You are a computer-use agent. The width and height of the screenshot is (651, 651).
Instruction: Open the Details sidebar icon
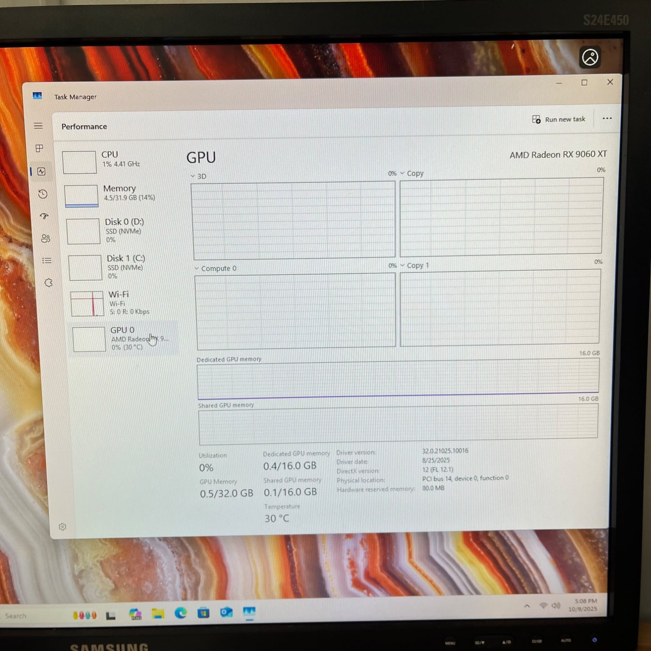tap(47, 260)
